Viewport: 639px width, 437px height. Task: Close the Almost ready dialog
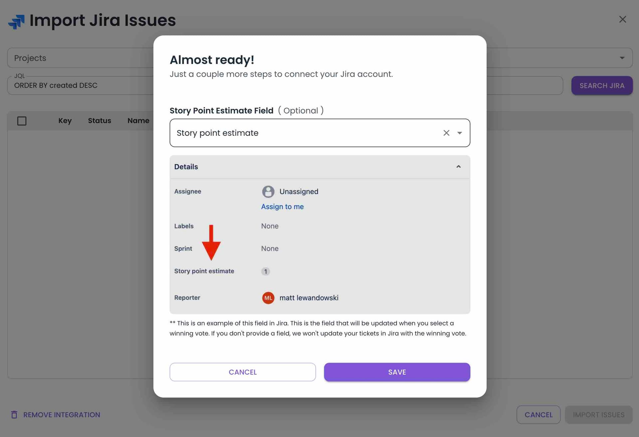coord(623,19)
